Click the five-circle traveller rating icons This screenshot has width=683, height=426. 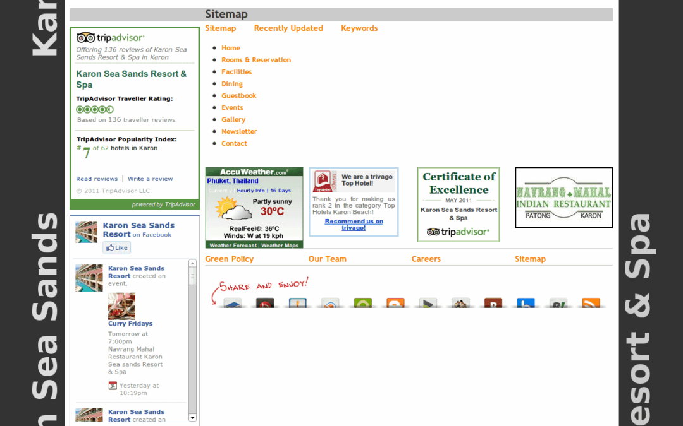pyautogui.click(x=95, y=110)
